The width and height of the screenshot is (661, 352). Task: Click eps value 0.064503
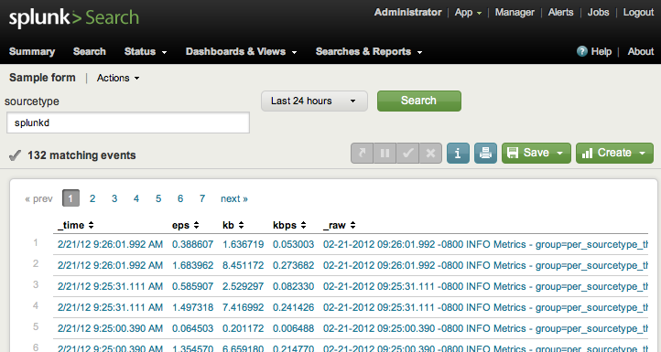tap(192, 329)
